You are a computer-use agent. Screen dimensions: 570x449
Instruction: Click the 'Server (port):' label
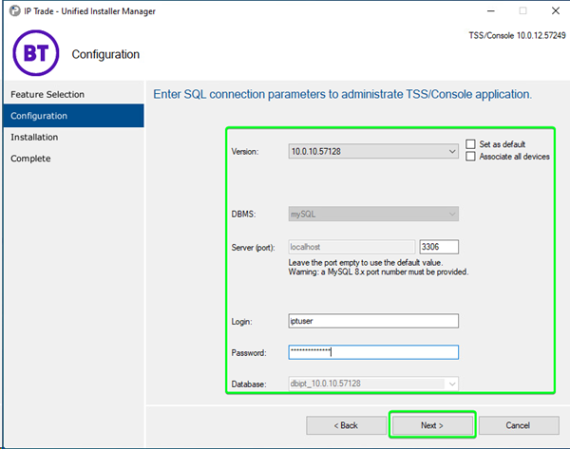pos(253,248)
